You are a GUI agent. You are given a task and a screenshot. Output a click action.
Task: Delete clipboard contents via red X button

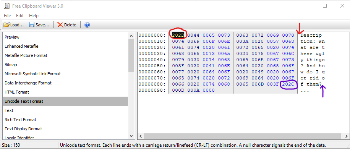tap(67, 25)
